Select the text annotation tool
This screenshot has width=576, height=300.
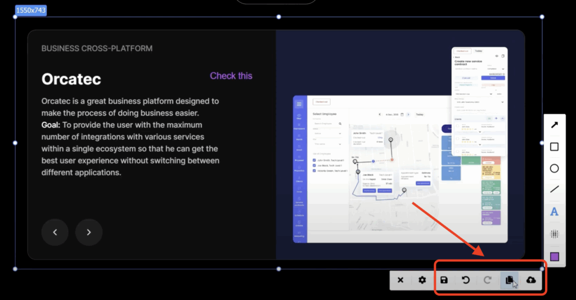554,212
